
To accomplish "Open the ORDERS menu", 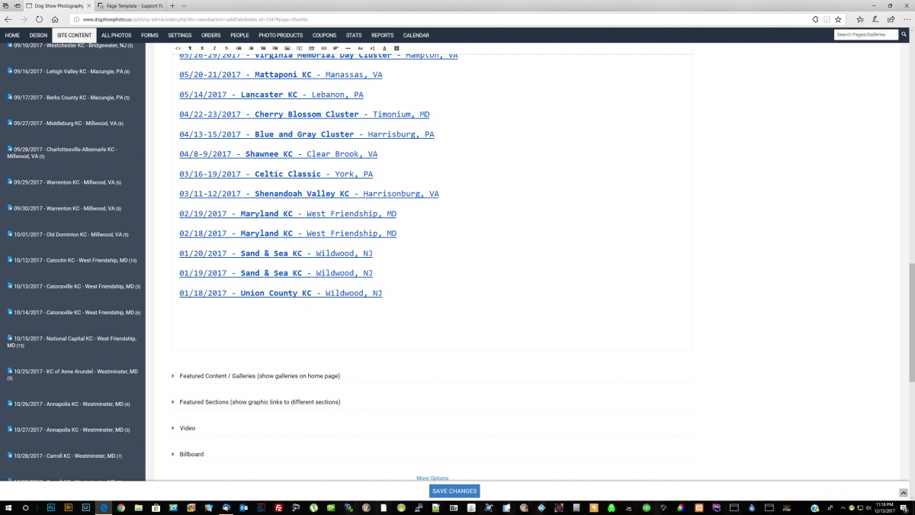I will 211,35.
